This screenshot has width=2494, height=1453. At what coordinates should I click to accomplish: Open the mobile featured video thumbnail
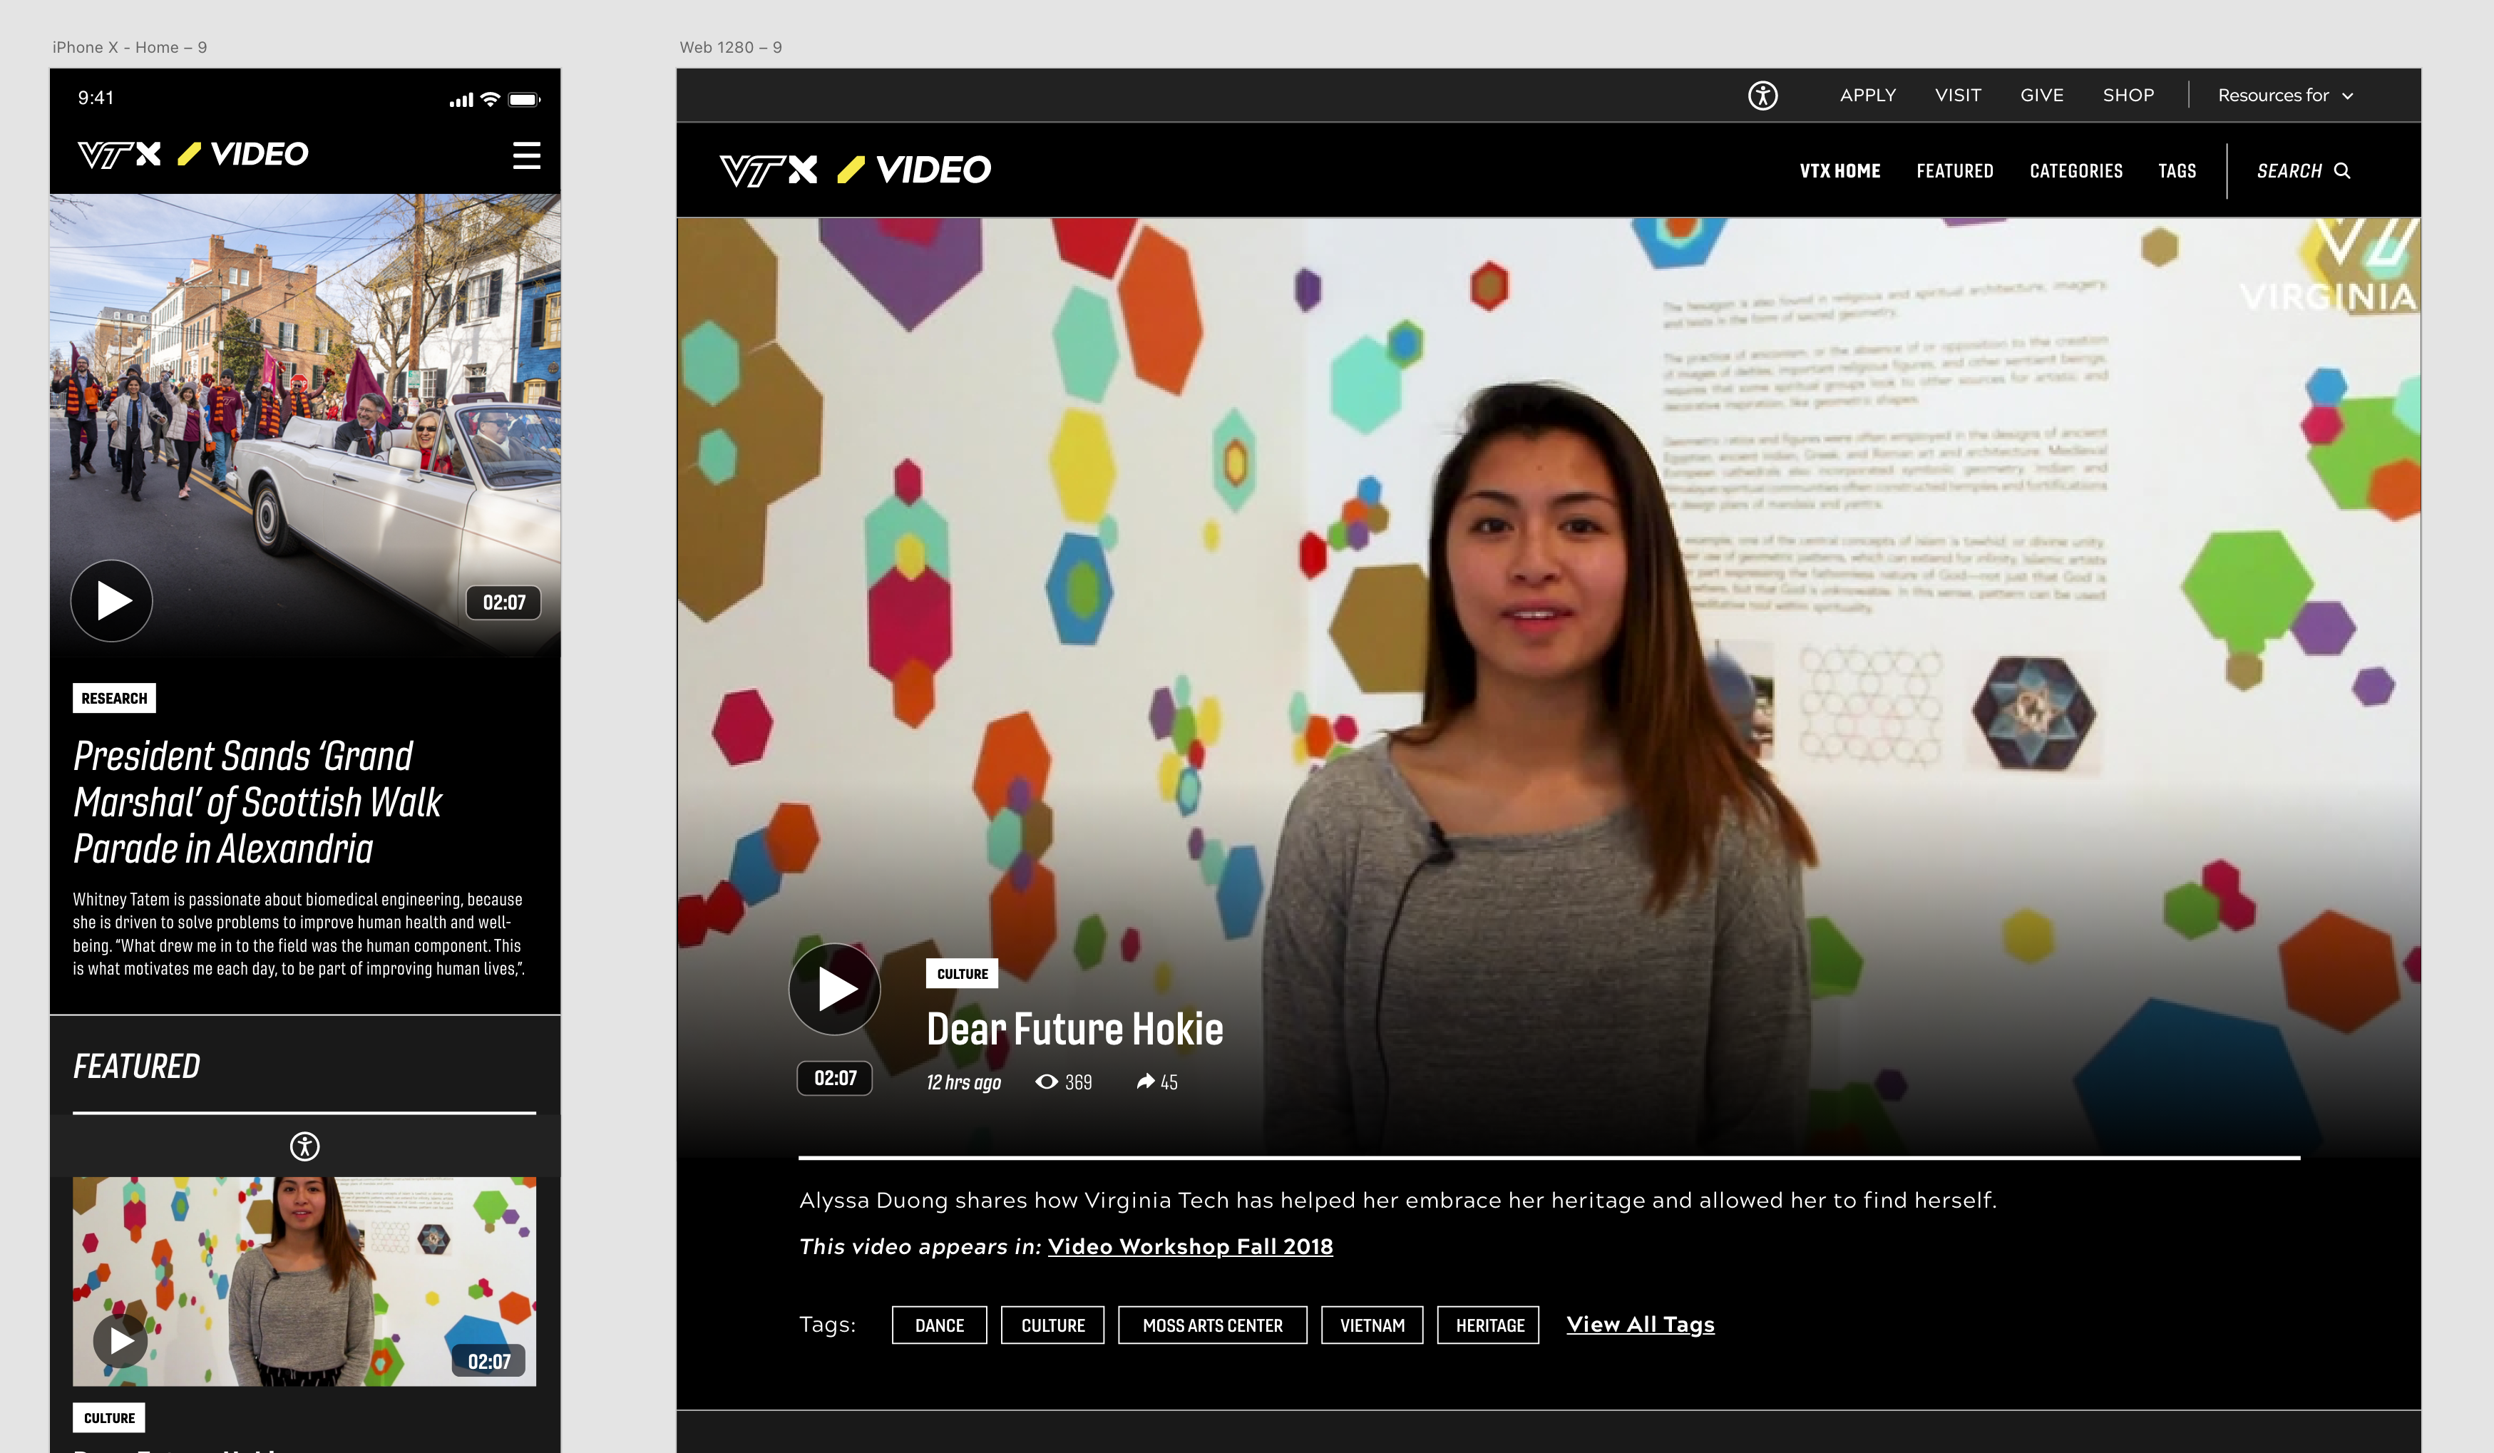[x=305, y=1280]
